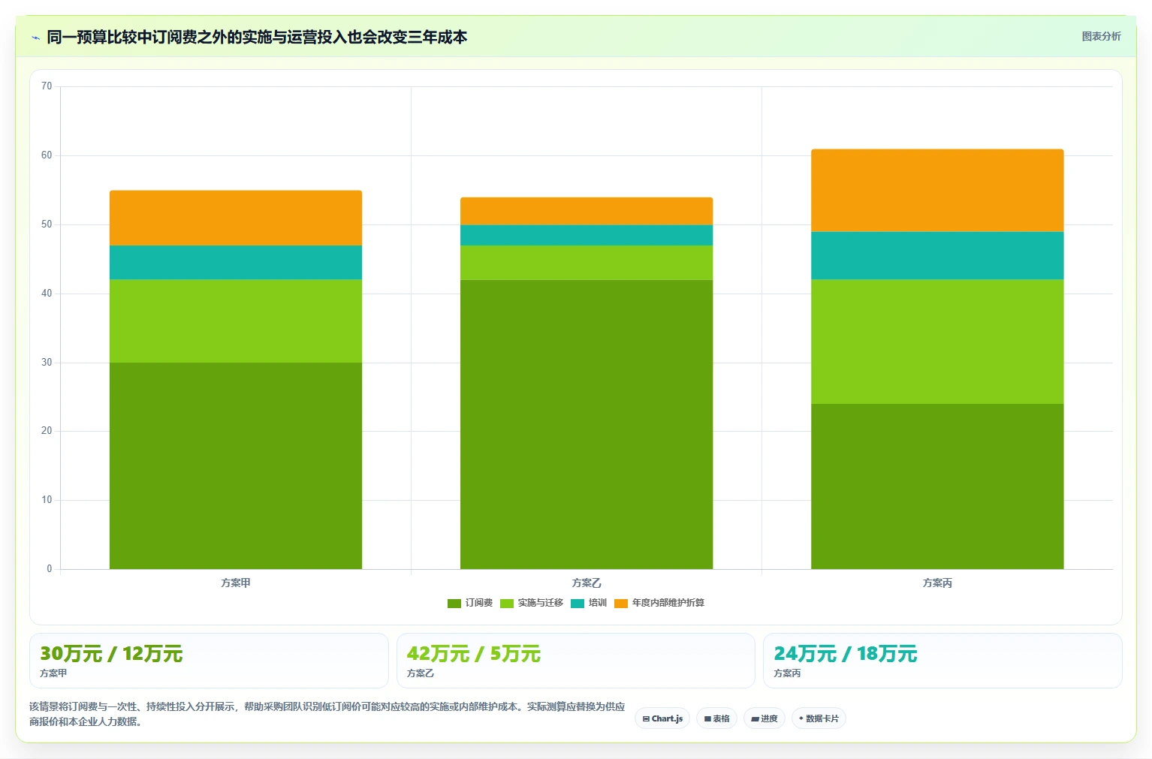Toggle the 年度内部维护折算 legend swatch
The width and height of the screenshot is (1152, 759).
click(621, 604)
